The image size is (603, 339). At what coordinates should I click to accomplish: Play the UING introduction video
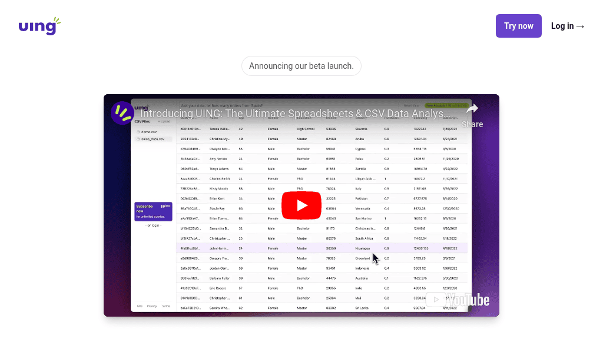click(x=301, y=205)
